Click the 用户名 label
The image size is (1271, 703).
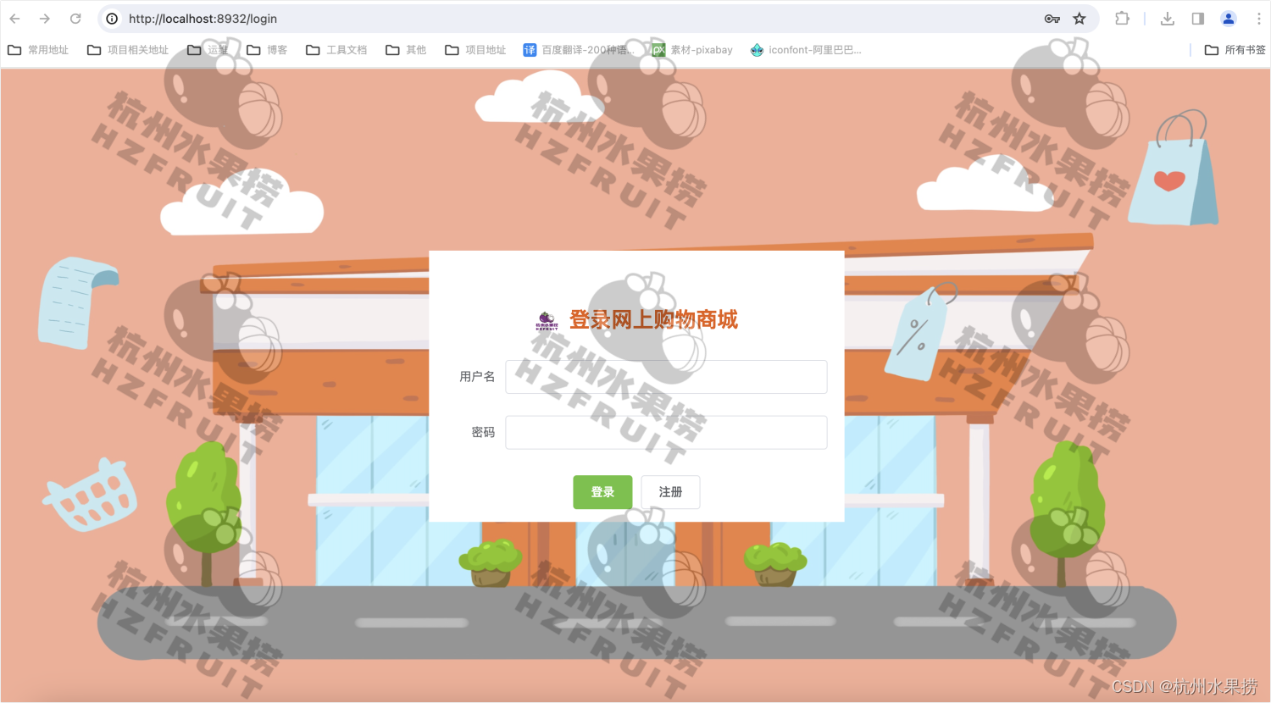pyautogui.click(x=477, y=377)
